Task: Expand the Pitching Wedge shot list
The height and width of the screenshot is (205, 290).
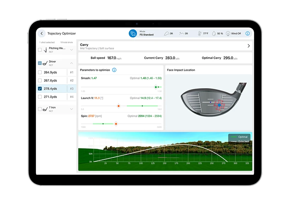Action: pyautogui.click(x=72, y=50)
